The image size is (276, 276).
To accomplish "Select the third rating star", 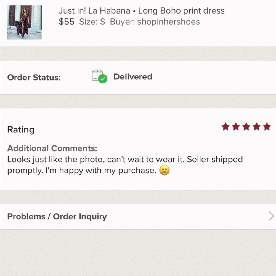I will (x=246, y=127).
